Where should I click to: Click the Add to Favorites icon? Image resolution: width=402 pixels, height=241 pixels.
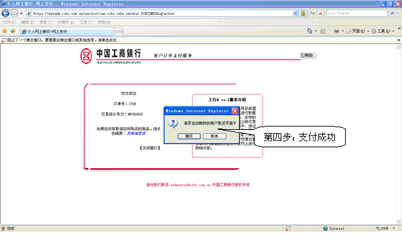[13, 31]
